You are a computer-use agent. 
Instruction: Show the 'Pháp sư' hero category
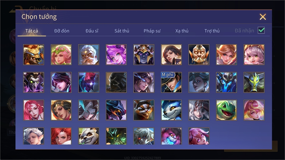click(x=152, y=31)
